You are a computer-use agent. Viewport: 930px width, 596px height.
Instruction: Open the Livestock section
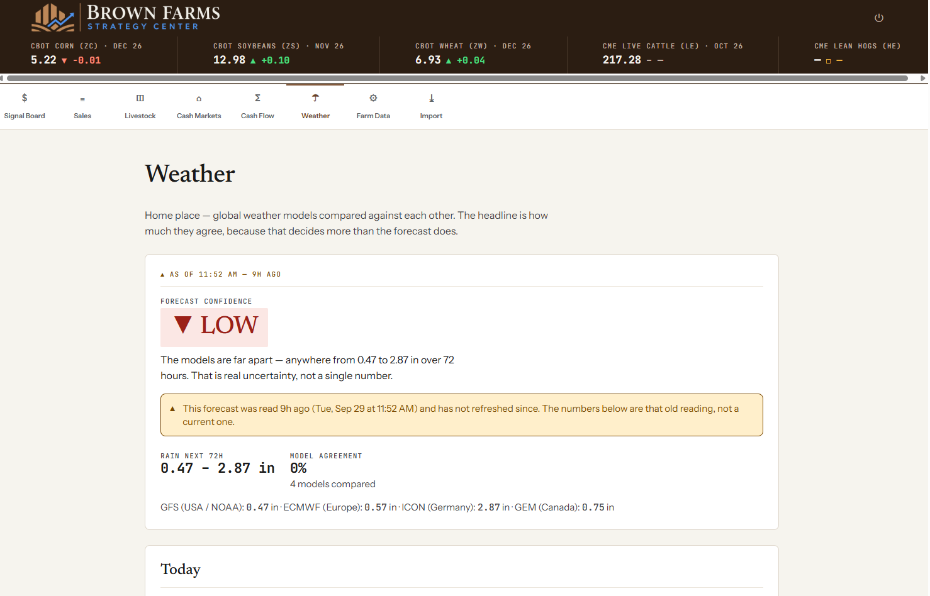(x=140, y=106)
